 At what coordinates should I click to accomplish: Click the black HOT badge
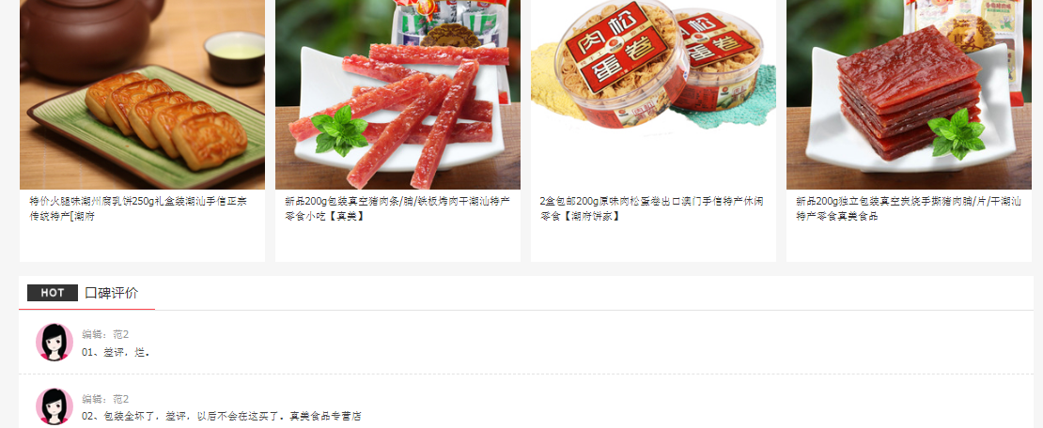click(x=53, y=293)
